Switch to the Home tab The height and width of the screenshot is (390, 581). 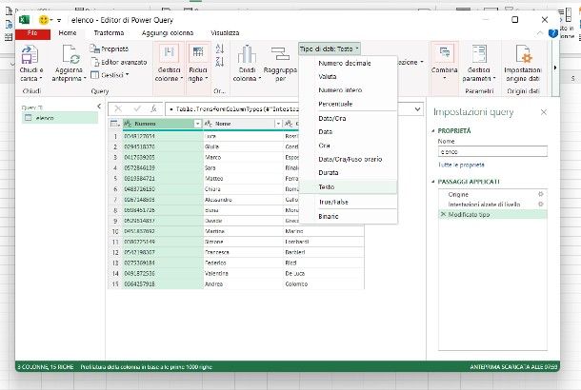tap(68, 33)
